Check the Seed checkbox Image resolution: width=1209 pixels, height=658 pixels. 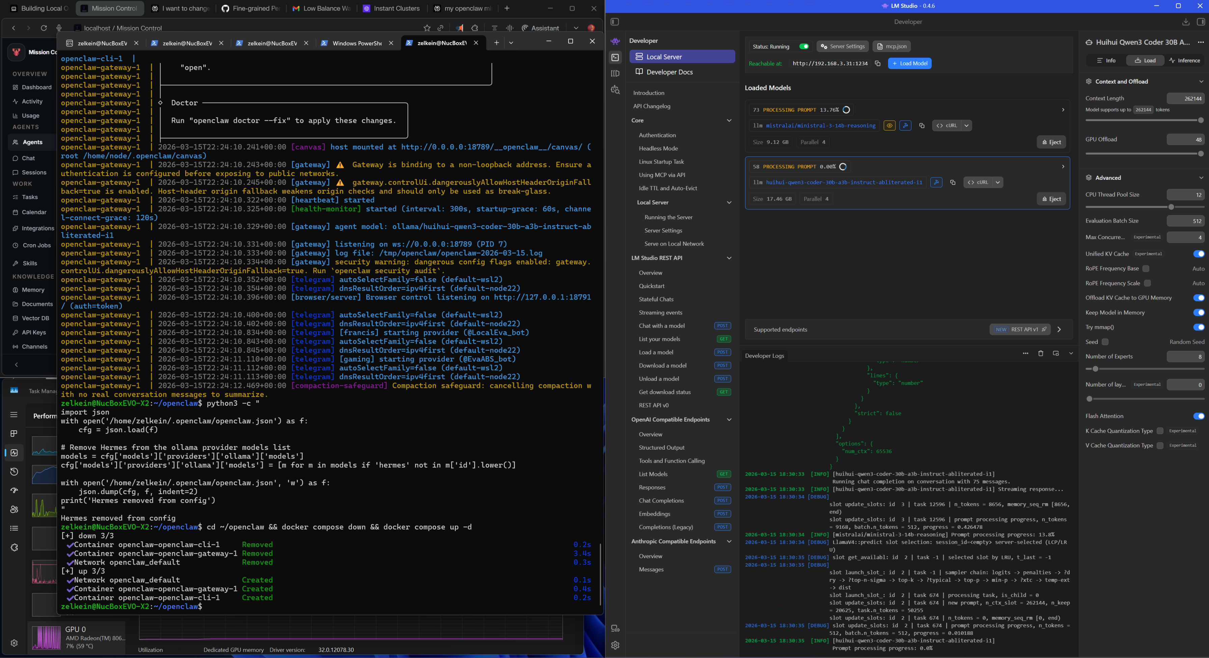[x=1105, y=342]
